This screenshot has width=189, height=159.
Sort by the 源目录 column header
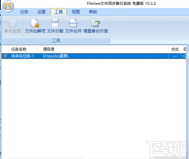(105, 49)
